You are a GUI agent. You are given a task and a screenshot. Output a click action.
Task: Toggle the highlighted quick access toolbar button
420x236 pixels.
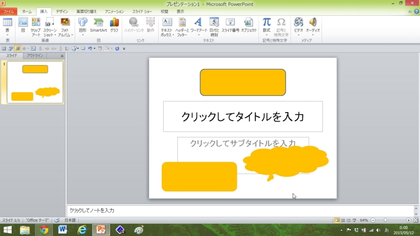pos(17,48)
